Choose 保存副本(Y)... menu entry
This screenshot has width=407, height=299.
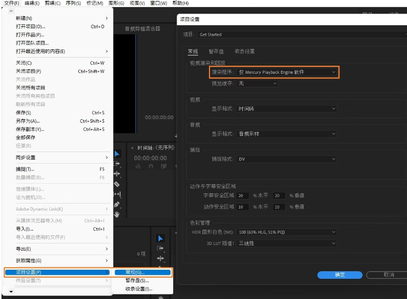pyautogui.click(x=62, y=129)
